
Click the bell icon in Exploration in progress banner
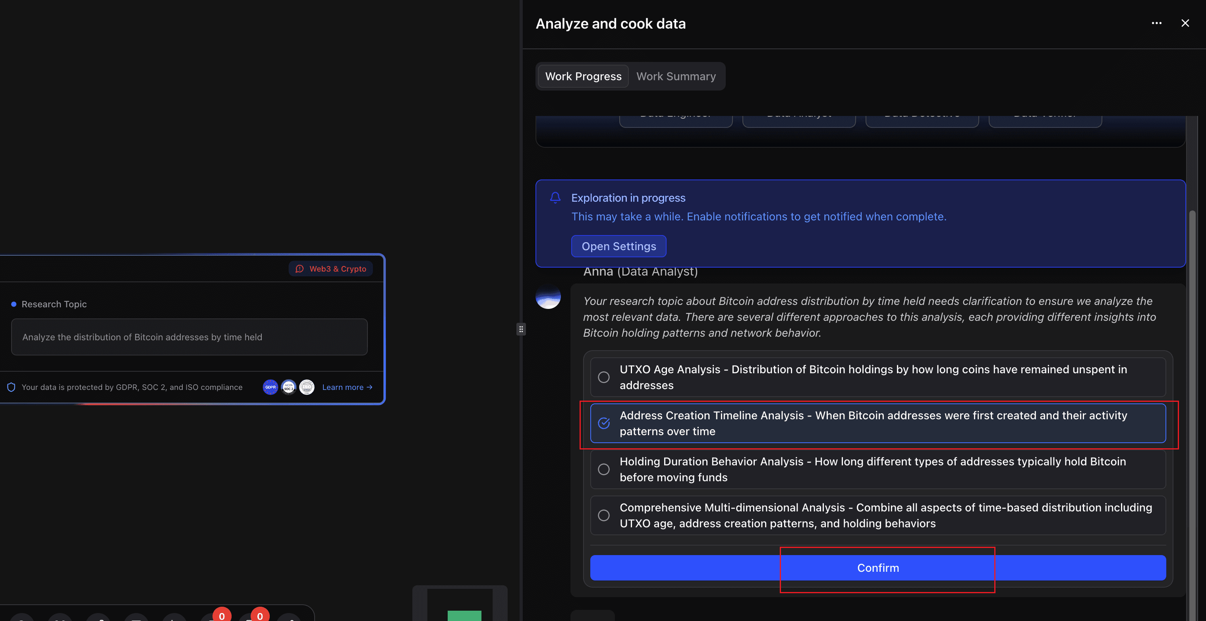click(555, 197)
